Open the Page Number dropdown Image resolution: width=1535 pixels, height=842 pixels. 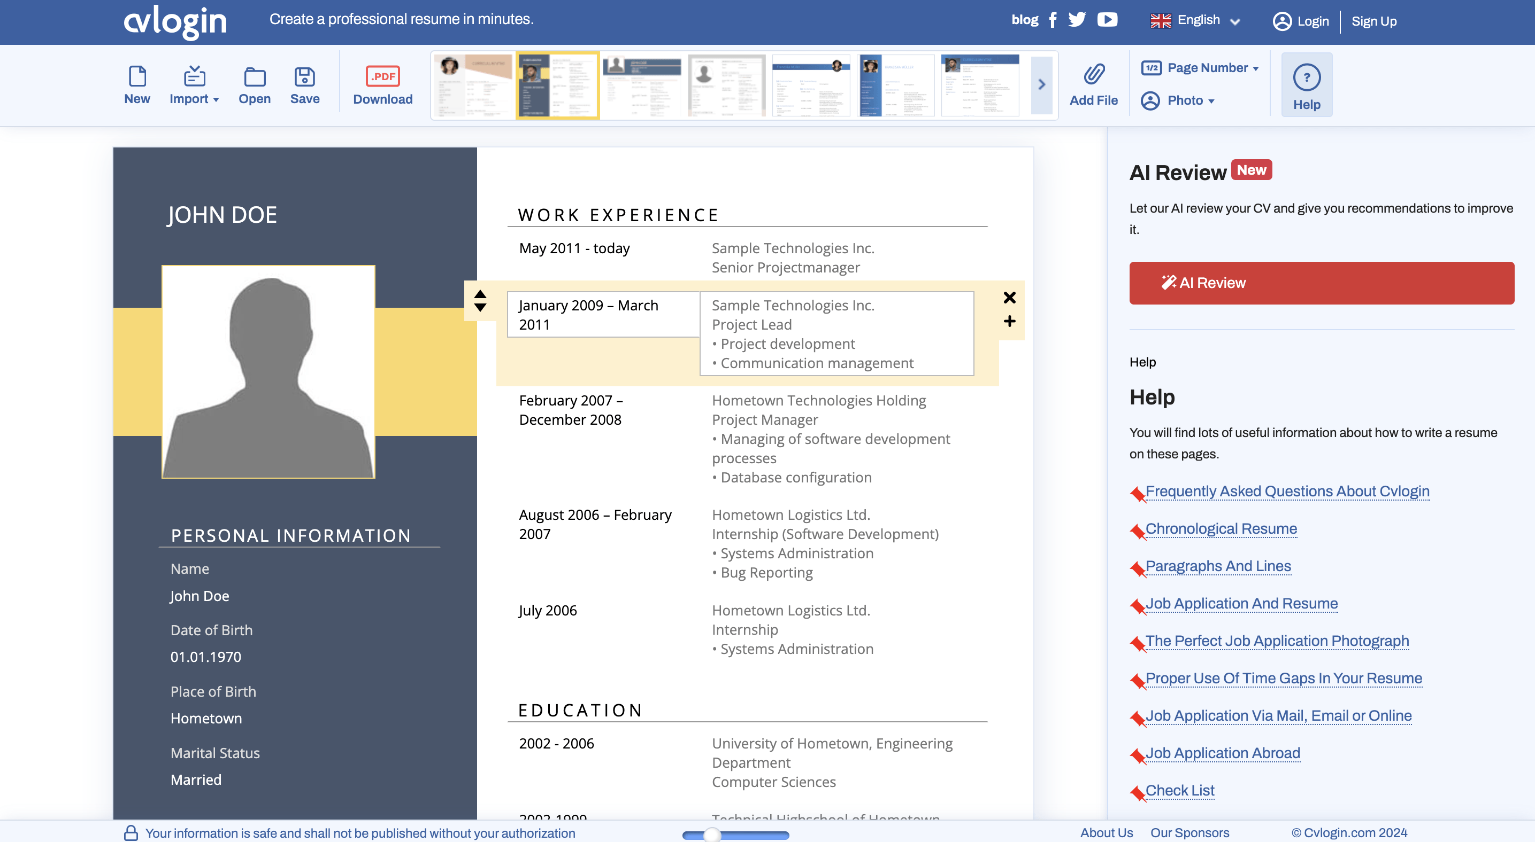tap(1200, 68)
